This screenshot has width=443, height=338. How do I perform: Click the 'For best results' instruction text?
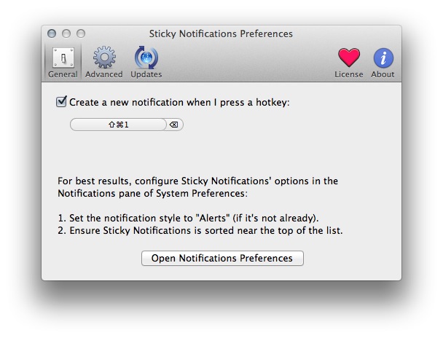(197, 187)
